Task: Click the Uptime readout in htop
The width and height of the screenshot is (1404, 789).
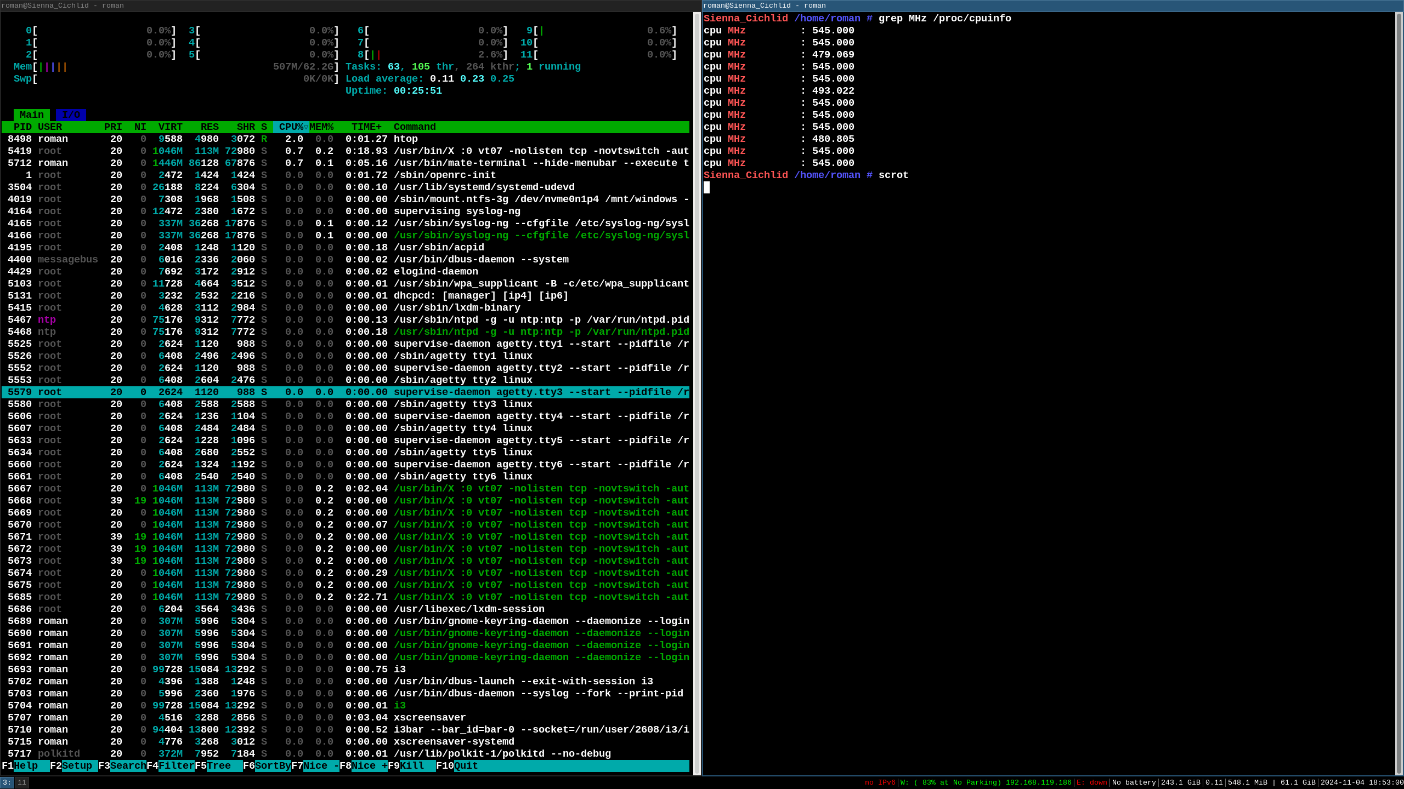Action: 394,91
